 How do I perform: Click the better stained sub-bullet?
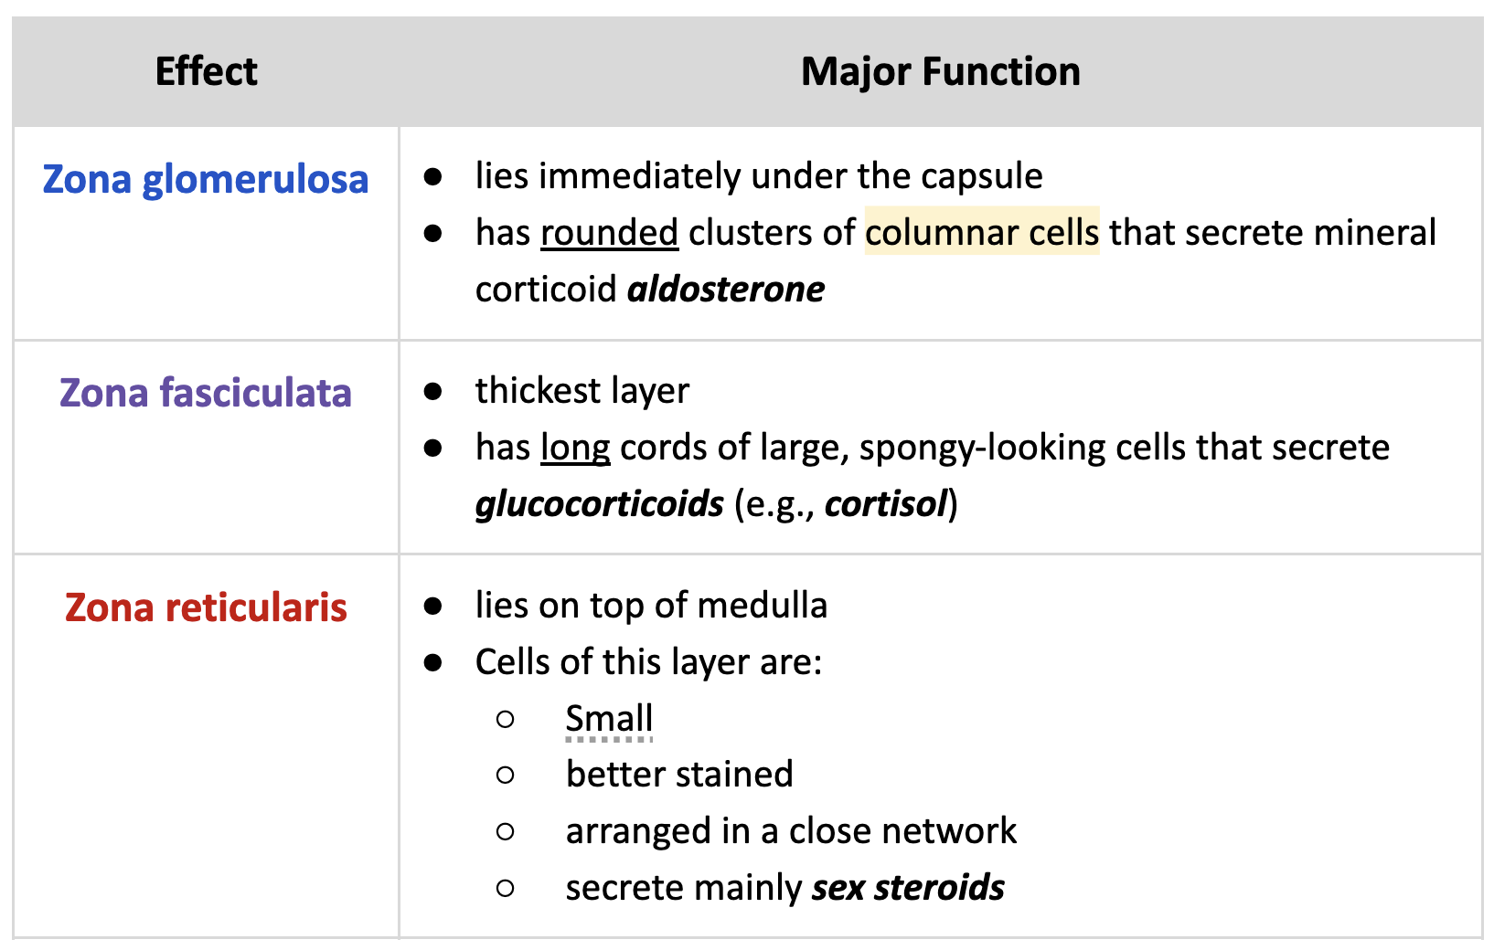pos(679,775)
